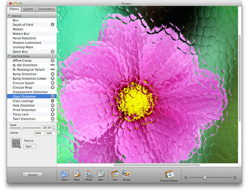Select Twirl Distortion in the filter list
The image size is (248, 195).
24,119
